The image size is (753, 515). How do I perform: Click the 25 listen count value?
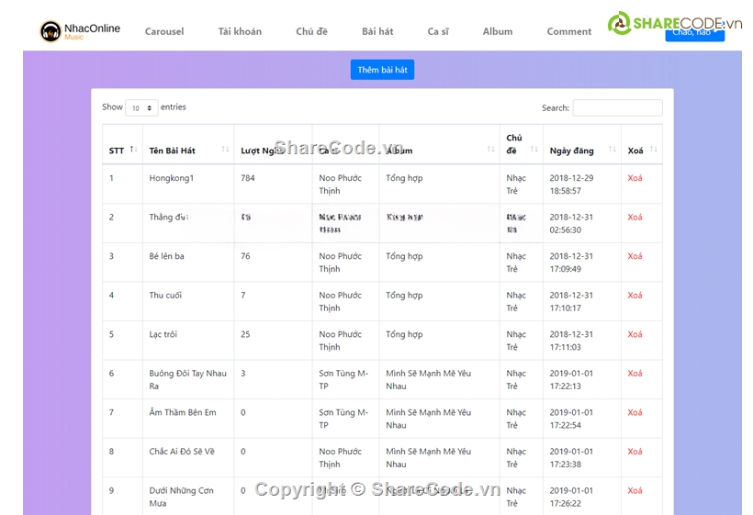pos(245,334)
